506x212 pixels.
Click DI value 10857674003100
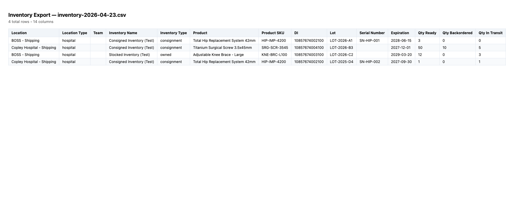tap(309, 55)
